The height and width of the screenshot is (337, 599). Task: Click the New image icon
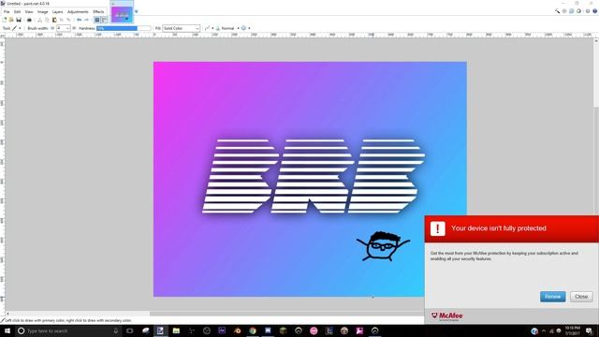(5, 20)
